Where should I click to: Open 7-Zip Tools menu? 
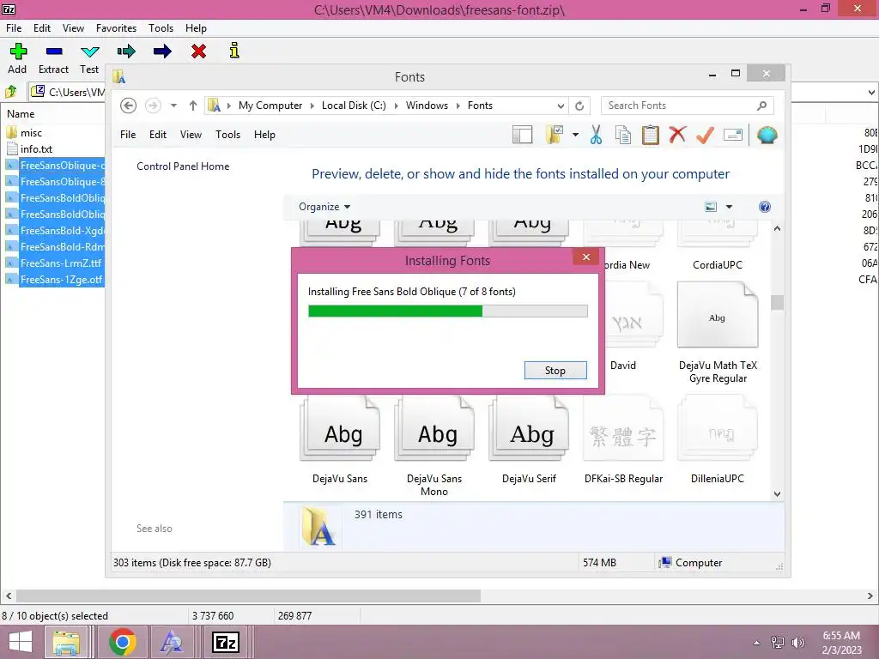pyautogui.click(x=161, y=28)
